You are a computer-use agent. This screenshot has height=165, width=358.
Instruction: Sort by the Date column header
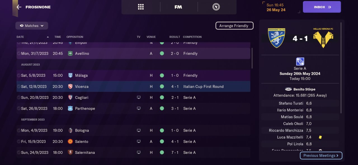[x=20, y=37]
